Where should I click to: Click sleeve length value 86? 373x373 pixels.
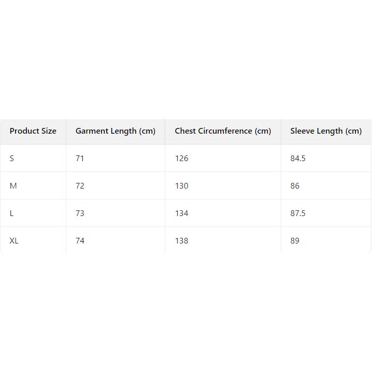295,186
